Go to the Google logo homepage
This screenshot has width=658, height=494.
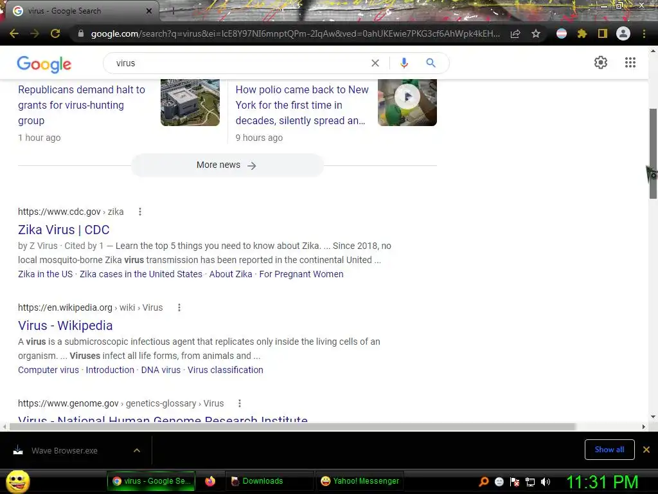44,64
